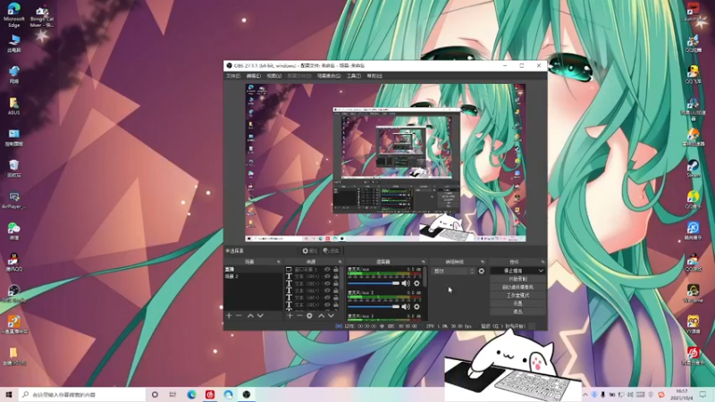Click 滤镜 filters button above scenes
The image size is (715, 402).
click(331, 251)
